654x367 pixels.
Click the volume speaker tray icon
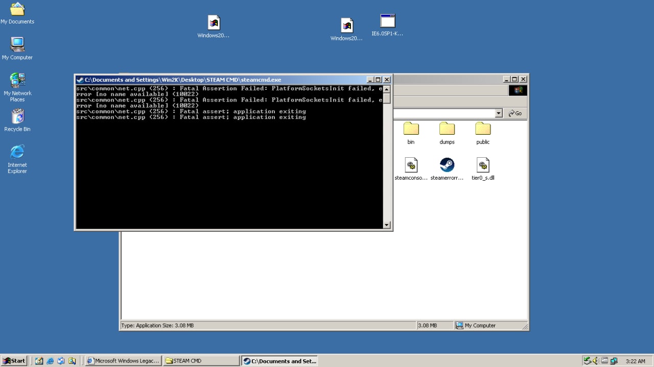[596, 361]
